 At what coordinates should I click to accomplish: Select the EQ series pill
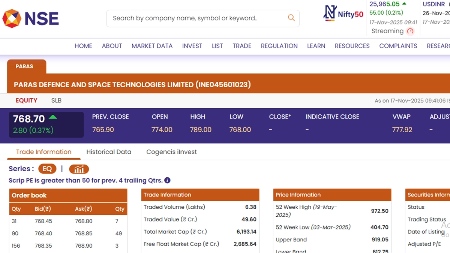(x=47, y=169)
